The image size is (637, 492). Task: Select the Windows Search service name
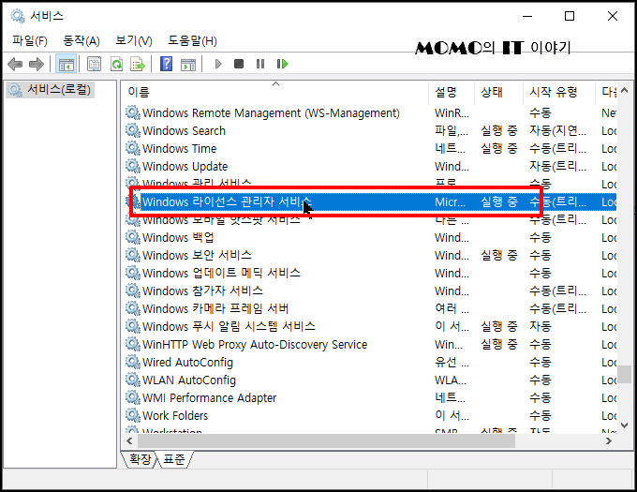pyautogui.click(x=184, y=130)
